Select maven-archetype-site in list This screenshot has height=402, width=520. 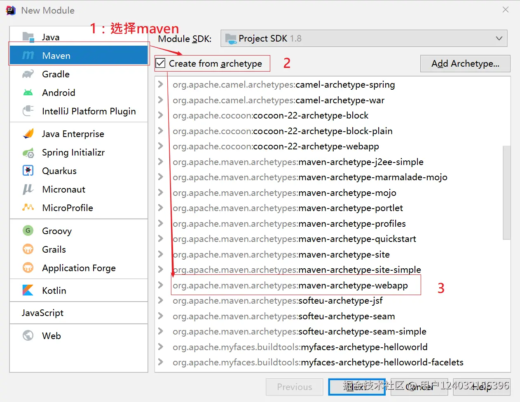tap(281, 254)
